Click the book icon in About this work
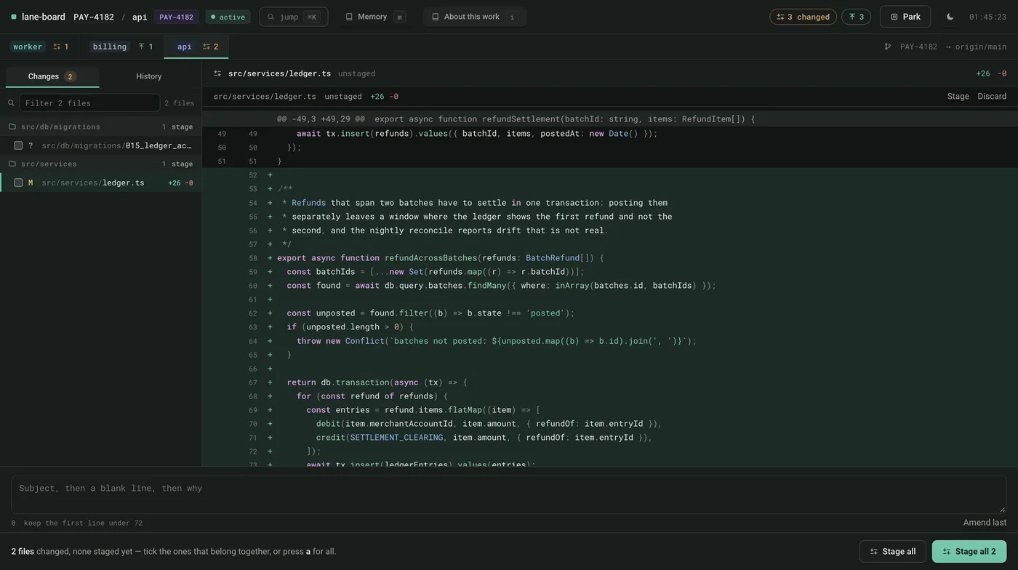 click(436, 17)
